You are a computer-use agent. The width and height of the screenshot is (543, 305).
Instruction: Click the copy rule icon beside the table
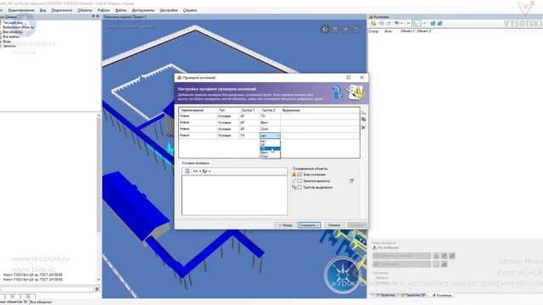pos(364,119)
